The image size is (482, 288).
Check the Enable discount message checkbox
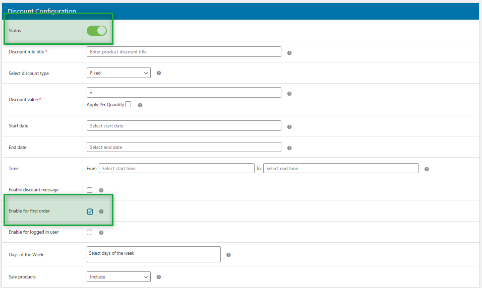[x=89, y=190]
